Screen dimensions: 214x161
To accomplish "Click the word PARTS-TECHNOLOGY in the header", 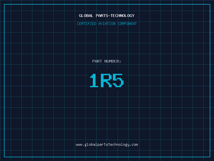I will pos(115,16).
